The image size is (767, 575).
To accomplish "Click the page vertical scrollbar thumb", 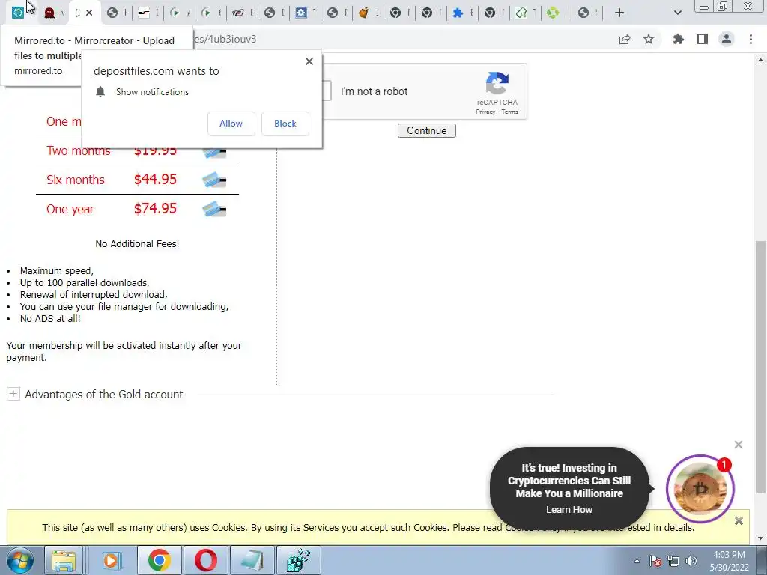I will click(x=760, y=367).
